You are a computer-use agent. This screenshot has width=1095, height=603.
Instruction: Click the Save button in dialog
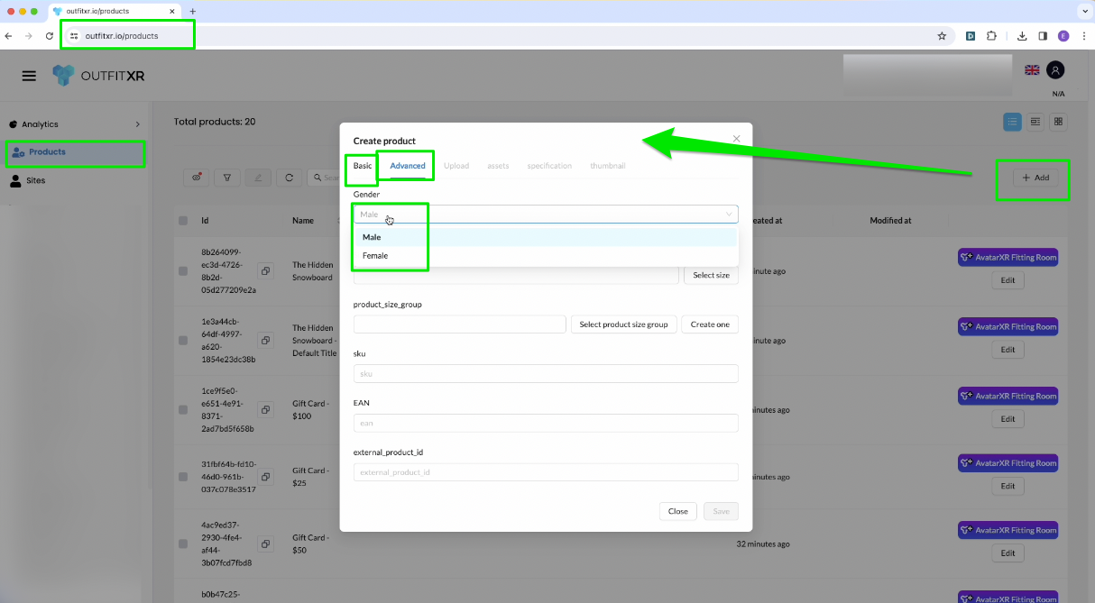pyautogui.click(x=722, y=511)
